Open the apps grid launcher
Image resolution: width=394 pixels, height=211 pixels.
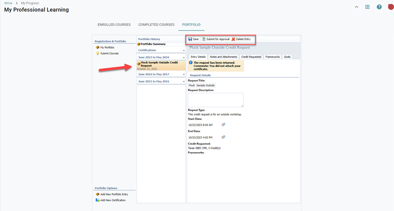368,7
